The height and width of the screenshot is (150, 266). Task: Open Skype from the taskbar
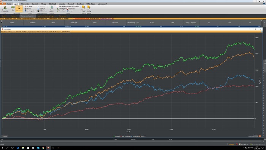click(38, 148)
